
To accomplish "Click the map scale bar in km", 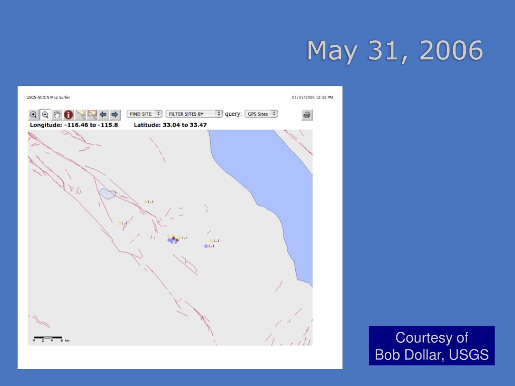I will [52, 339].
